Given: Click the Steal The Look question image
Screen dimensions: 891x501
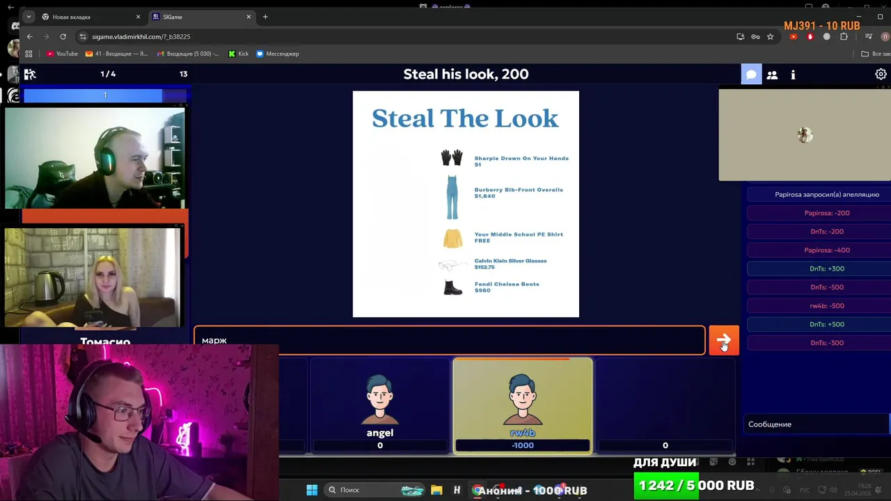Looking at the screenshot, I should (466, 204).
